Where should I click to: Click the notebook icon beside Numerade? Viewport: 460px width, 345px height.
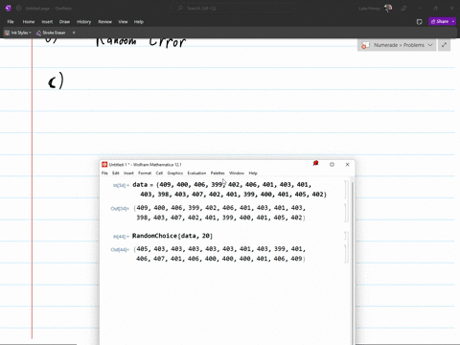pos(365,45)
